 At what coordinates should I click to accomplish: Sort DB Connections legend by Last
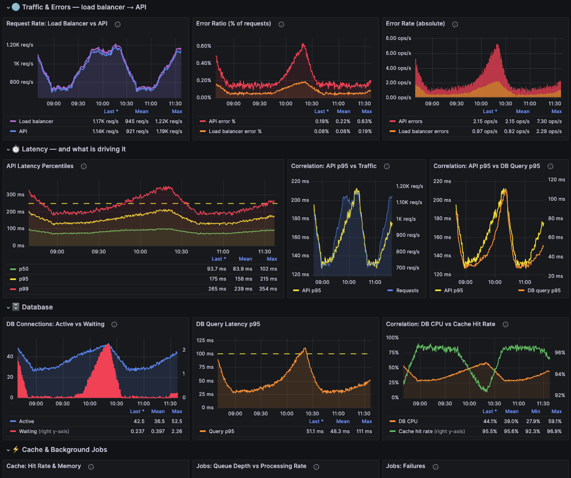coord(137,411)
